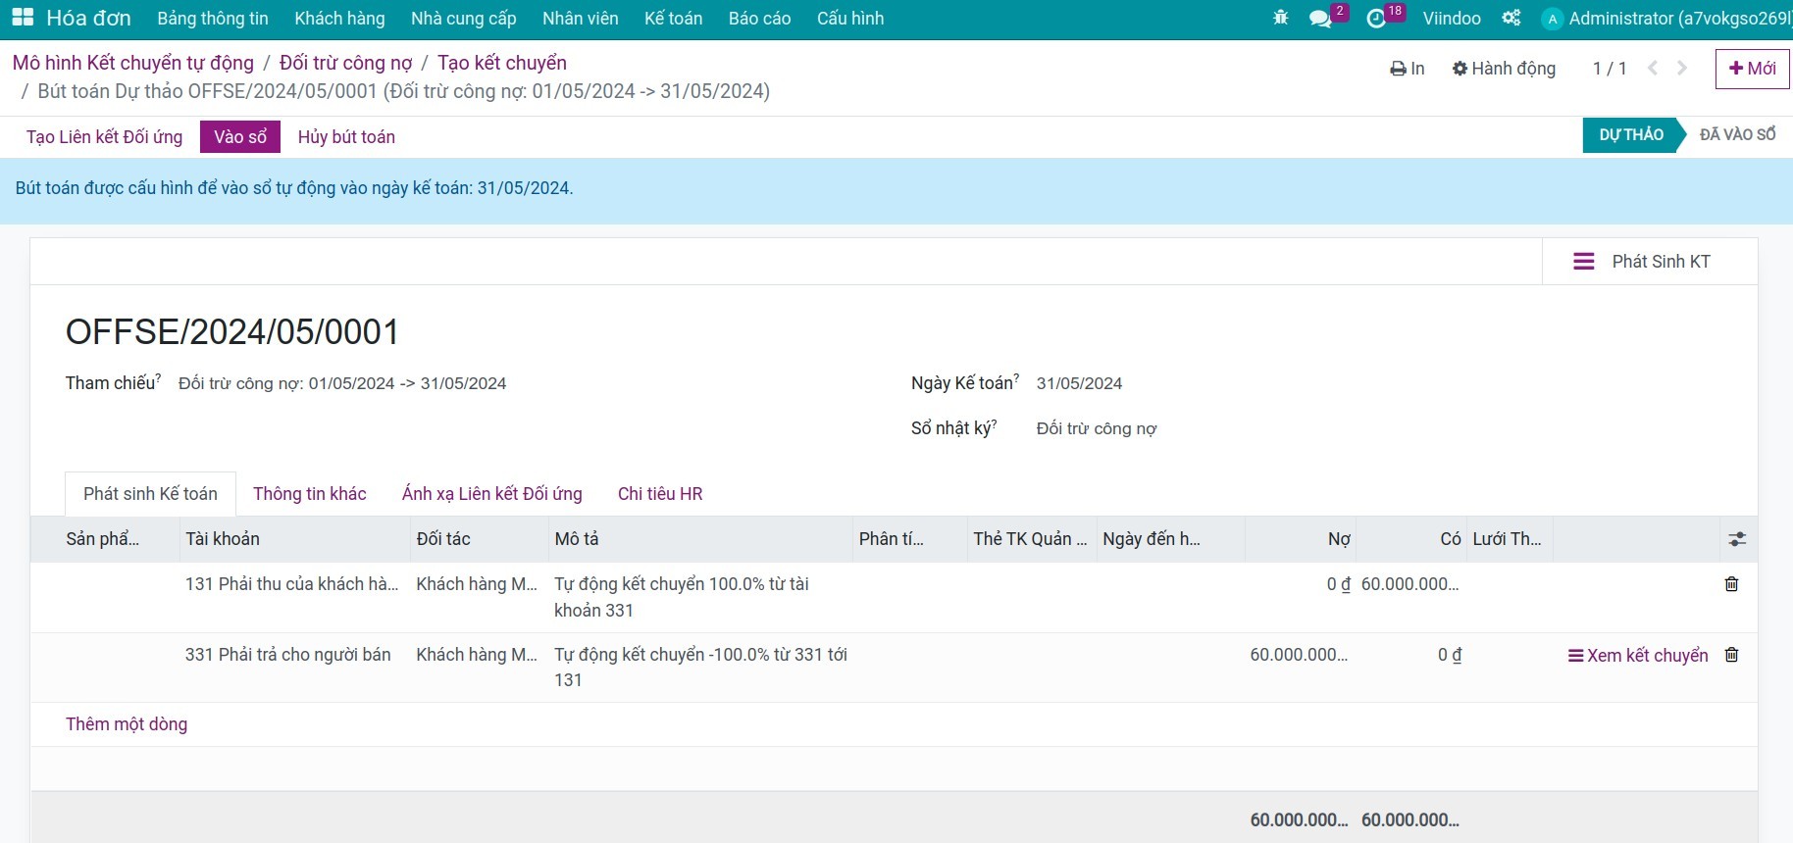Open optional columns settings icon

tap(1737, 539)
